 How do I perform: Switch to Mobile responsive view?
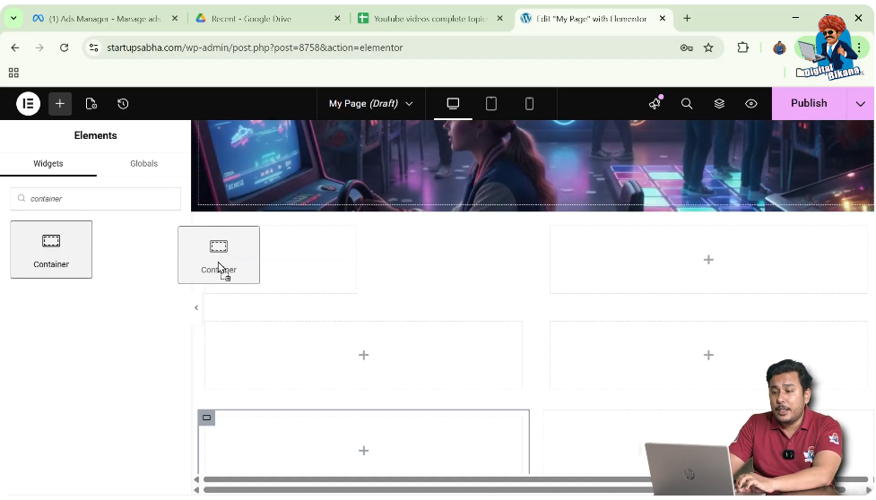[529, 104]
